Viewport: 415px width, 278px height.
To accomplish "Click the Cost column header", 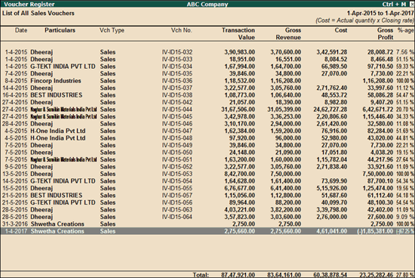I will click(x=341, y=30).
